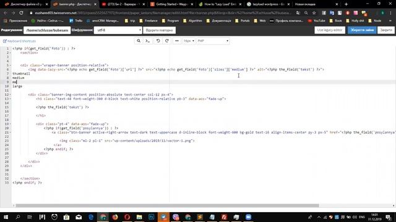Open Keyboard shortcuts help
The image size is (396, 222).
point(19,41)
